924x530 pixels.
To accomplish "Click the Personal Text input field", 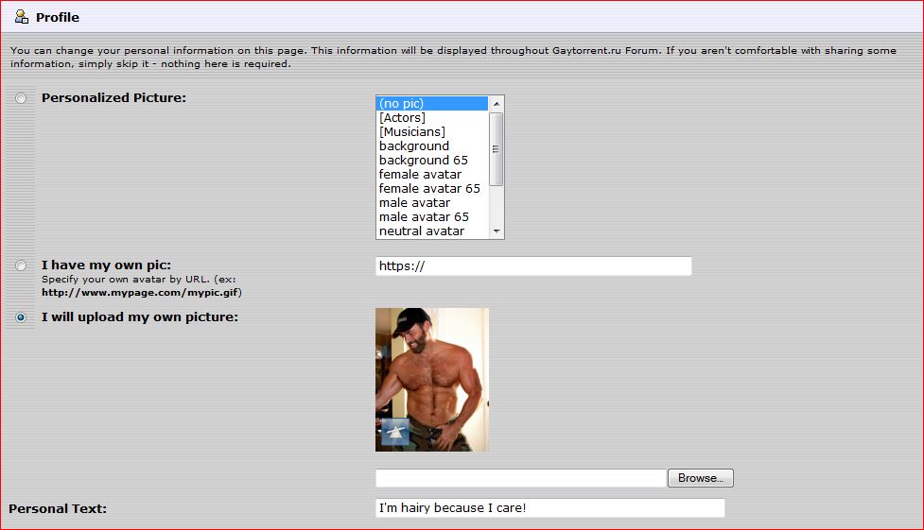I will (x=549, y=508).
